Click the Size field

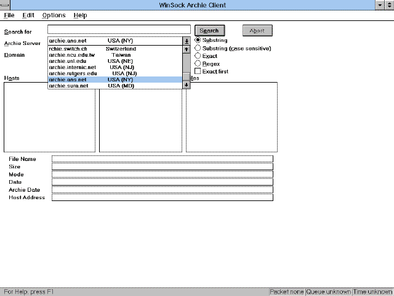[163, 166]
